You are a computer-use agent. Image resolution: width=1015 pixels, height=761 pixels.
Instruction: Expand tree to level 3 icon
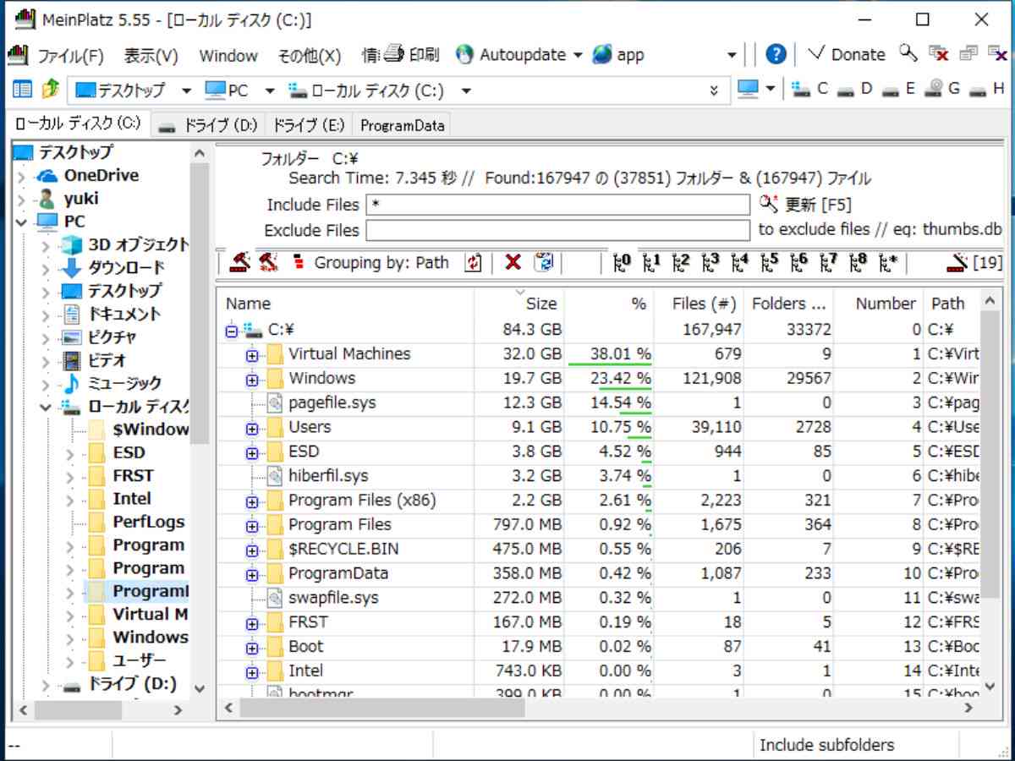(x=710, y=262)
